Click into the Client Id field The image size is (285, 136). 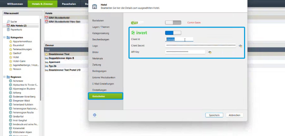pos(179,39)
